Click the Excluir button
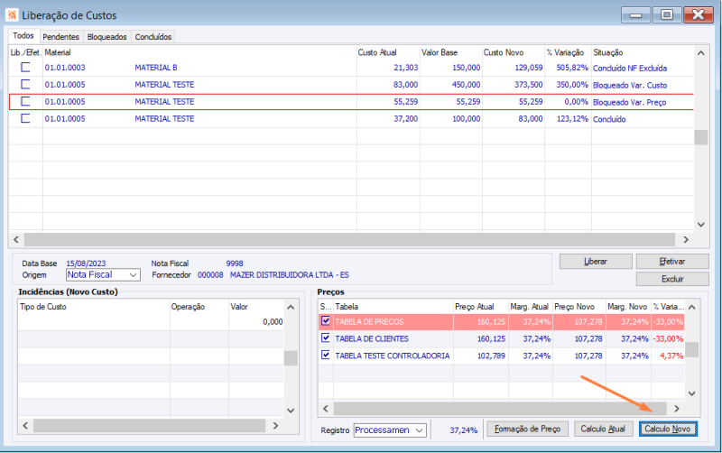 tap(672, 279)
